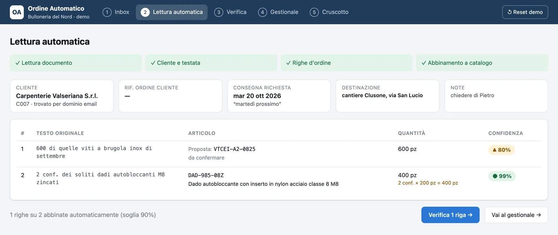This screenshot has height=235, width=558.
Task: Click the da confermare label
Action: [206, 158]
